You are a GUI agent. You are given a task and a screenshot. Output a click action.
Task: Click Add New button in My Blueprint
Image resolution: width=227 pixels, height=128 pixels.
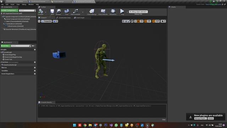6,46
